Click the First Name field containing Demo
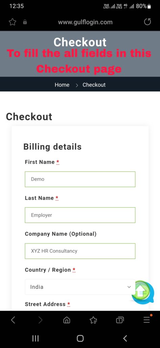The width and height of the screenshot is (160, 348). click(80, 179)
